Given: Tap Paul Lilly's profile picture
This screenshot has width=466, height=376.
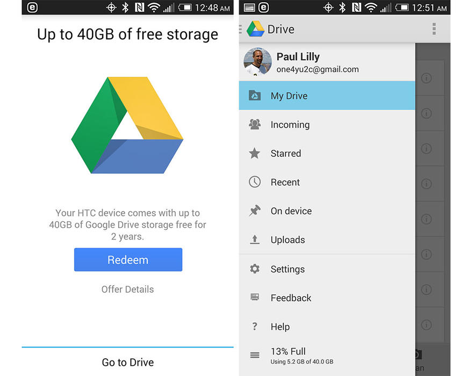Looking at the screenshot, I should (257, 62).
